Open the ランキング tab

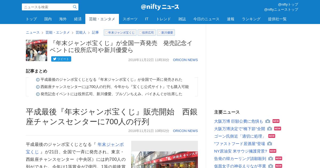(251, 19)
